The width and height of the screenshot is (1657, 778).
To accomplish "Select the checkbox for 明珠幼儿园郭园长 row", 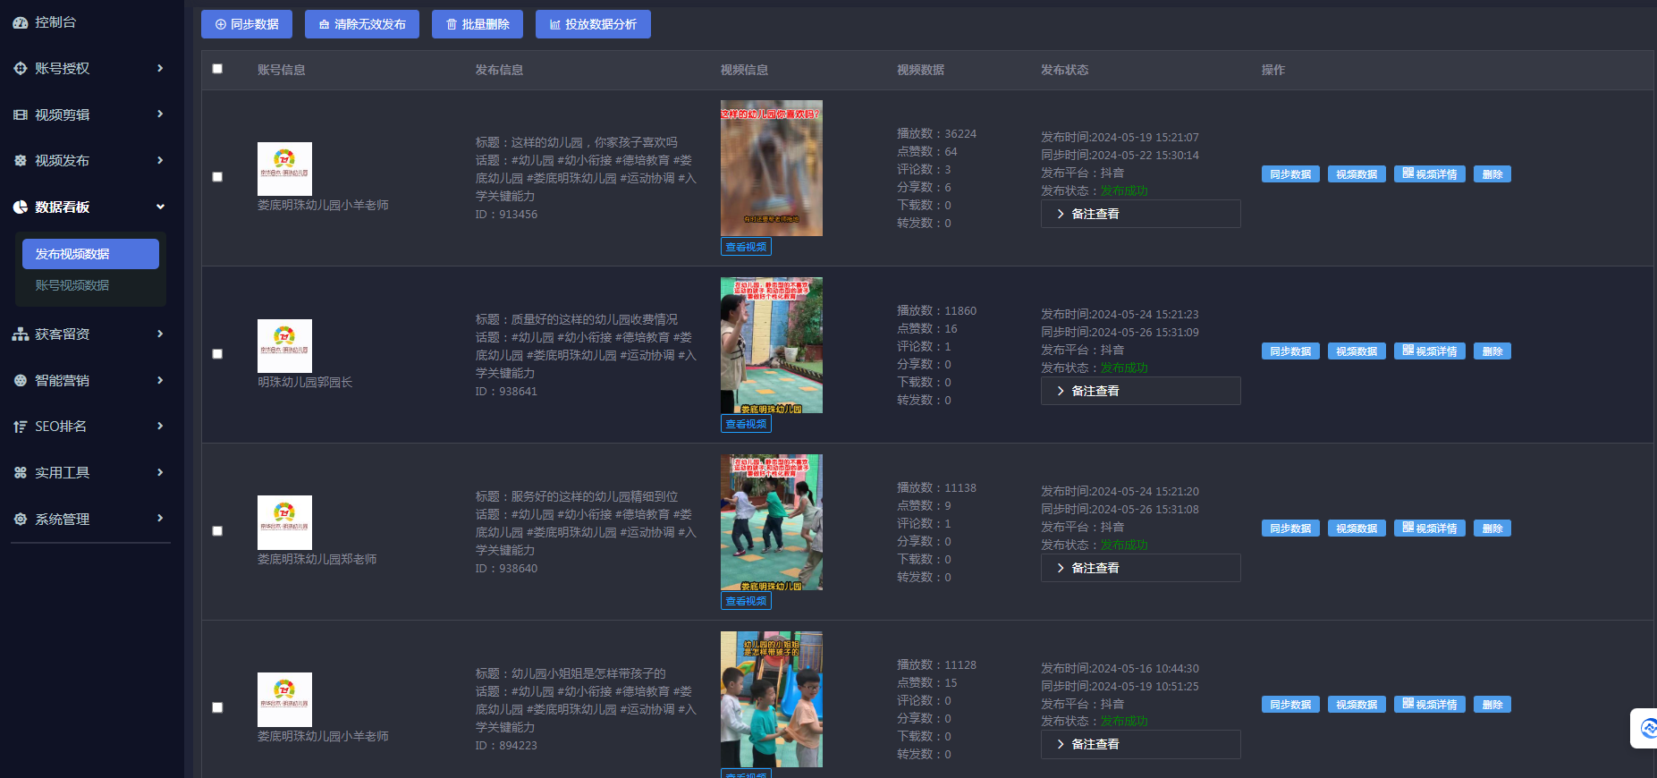I will pos(217,354).
